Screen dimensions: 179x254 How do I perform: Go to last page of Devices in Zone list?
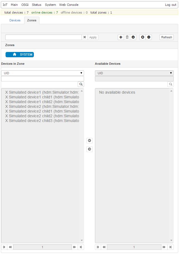click(81, 247)
